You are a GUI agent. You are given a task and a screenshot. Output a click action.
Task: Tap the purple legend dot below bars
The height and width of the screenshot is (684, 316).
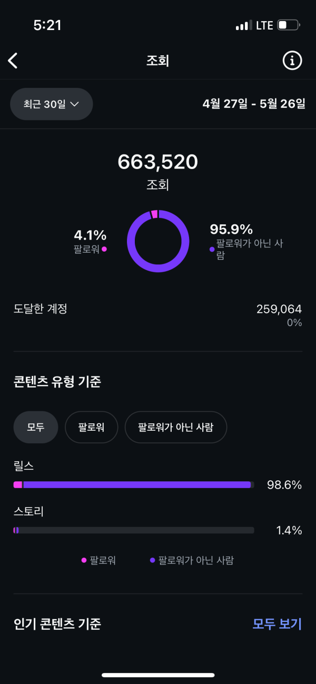(152, 560)
